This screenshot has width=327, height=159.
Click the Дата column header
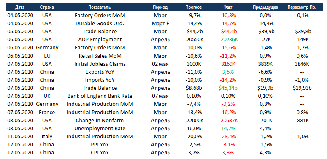(x=20, y=8)
